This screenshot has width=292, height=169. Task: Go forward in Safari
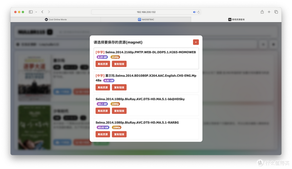tap(49, 12)
